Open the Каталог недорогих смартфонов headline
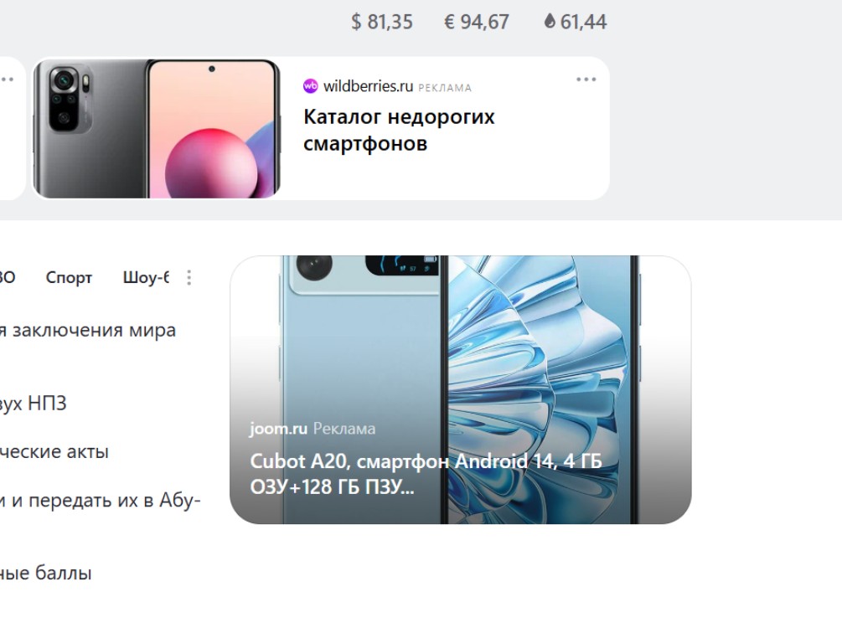The height and width of the screenshot is (638, 842). [399, 130]
